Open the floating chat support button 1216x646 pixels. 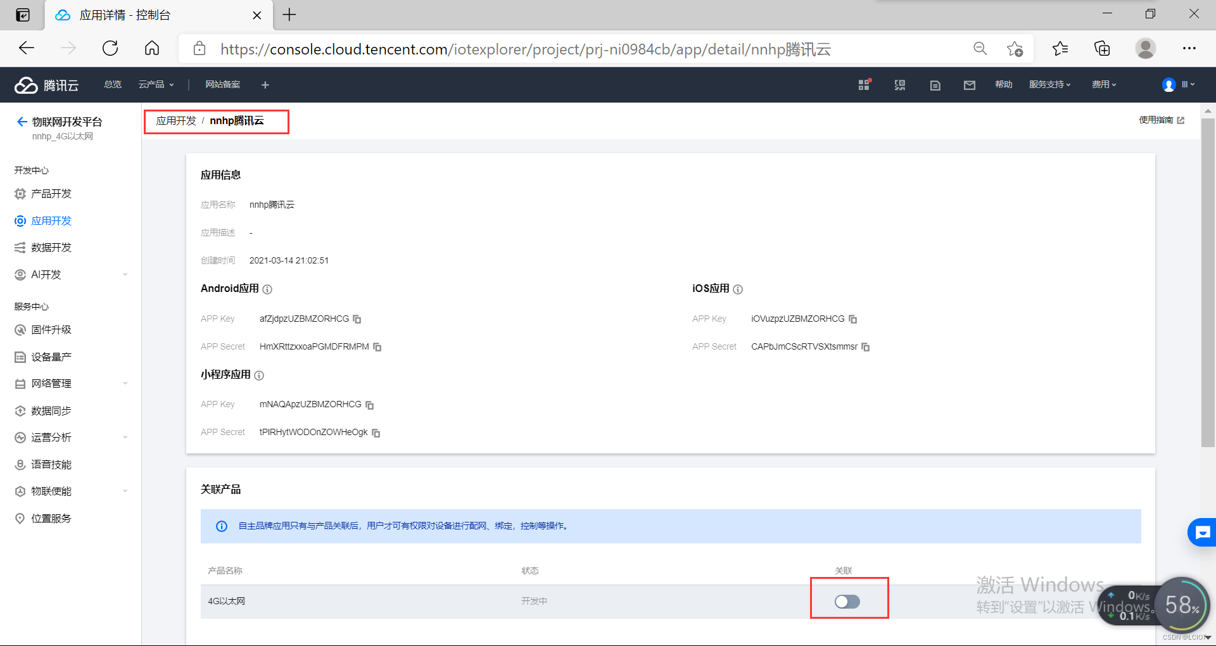coord(1201,533)
